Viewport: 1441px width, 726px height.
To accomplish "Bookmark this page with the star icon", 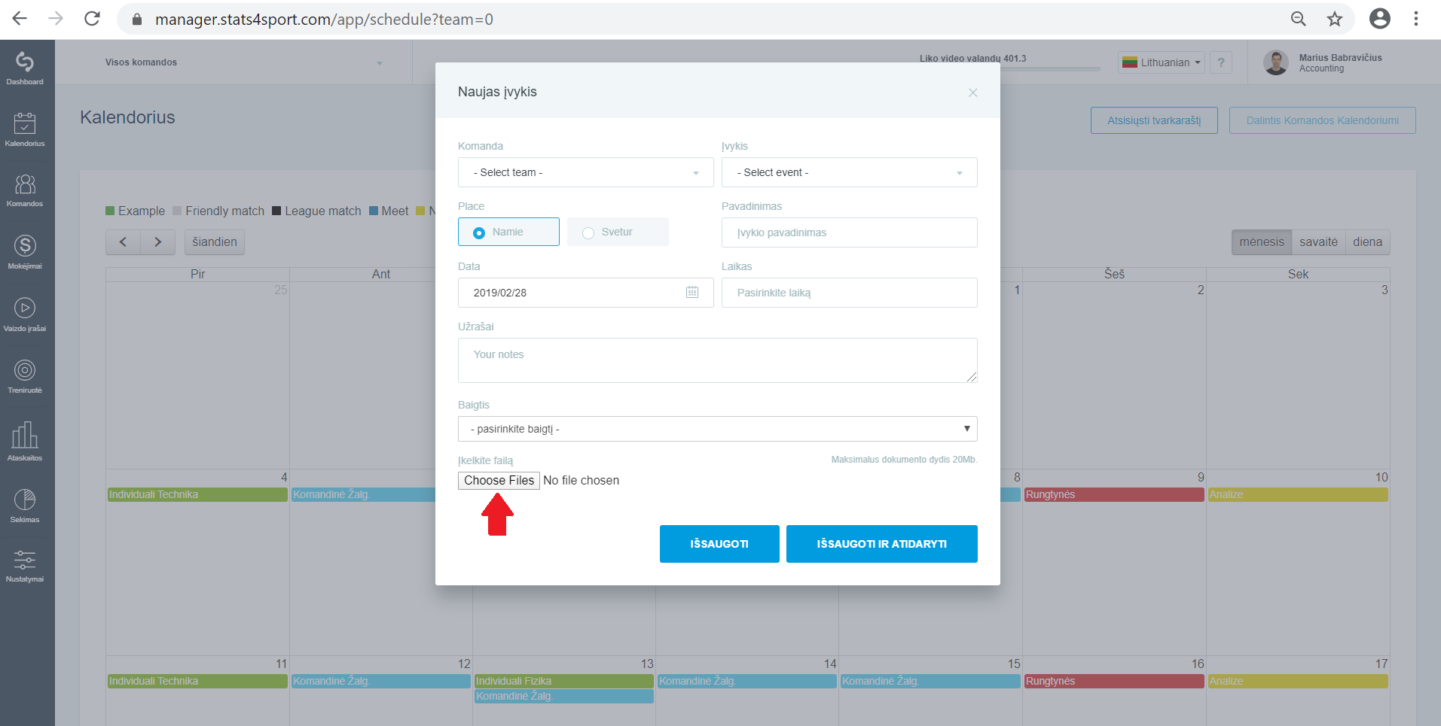I will (x=1335, y=19).
